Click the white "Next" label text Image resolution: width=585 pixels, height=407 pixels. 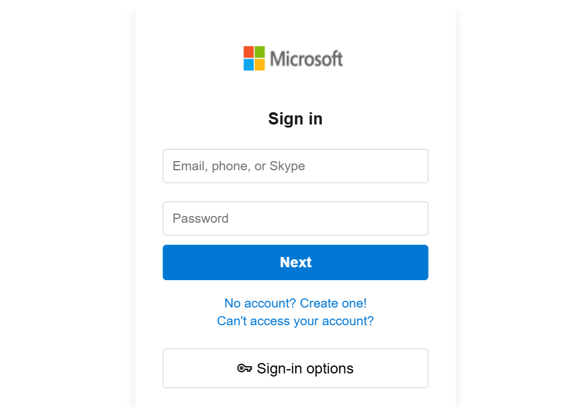tap(296, 262)
